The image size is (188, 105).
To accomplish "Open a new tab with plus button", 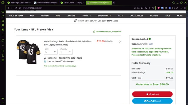I will click(x=114, y=3).
